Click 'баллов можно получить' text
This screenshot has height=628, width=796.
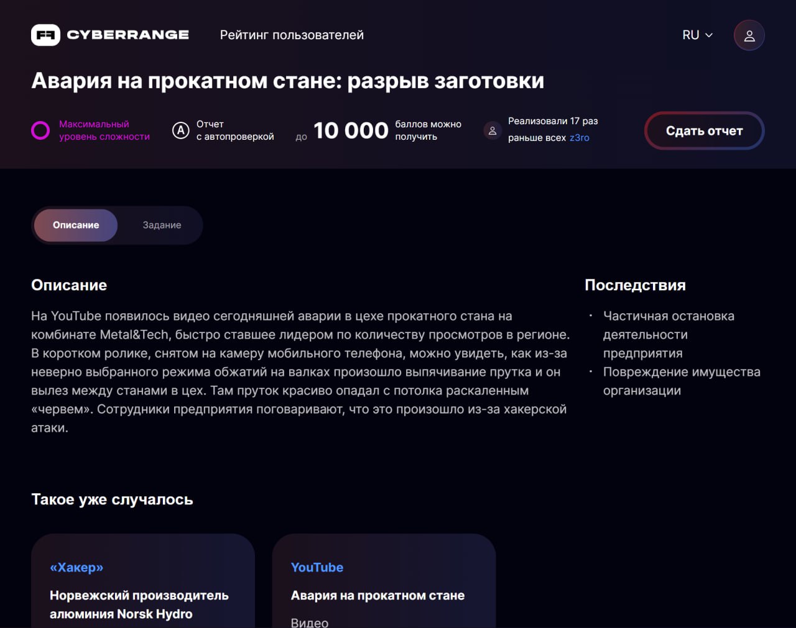(x=428, y=130)
